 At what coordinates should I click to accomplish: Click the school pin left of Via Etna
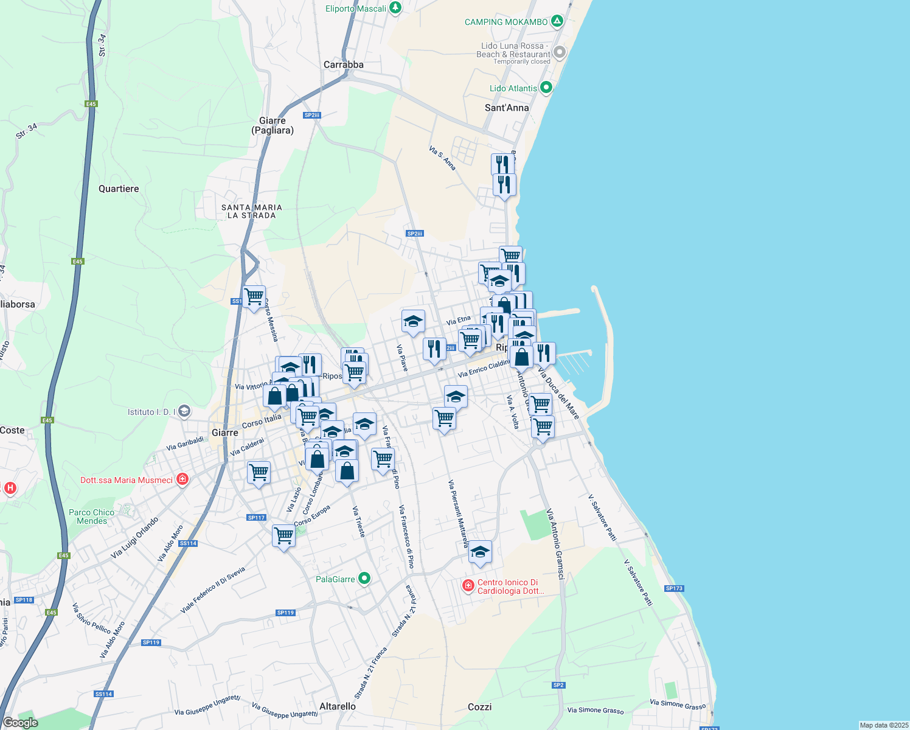click(x=413, y=321)
